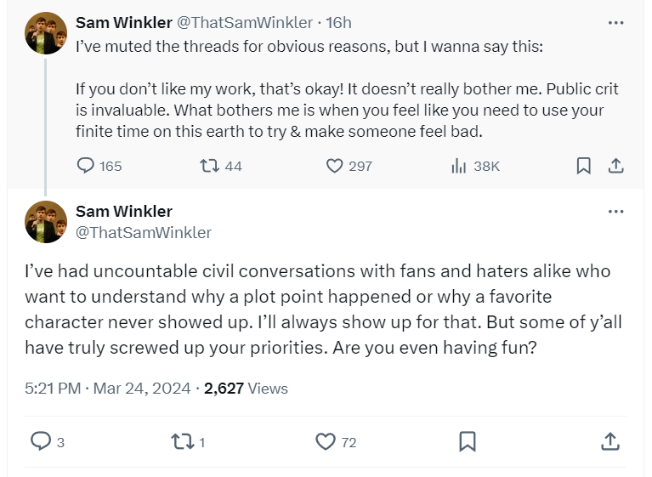This screenshot has width=652, height=477.
Task: Open Sam Winkler's avatar on first tweet
Action: click(46, 34)
